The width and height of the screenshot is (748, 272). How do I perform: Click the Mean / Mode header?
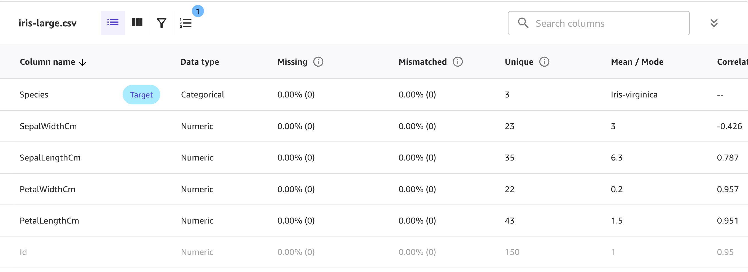coord(637,62)
